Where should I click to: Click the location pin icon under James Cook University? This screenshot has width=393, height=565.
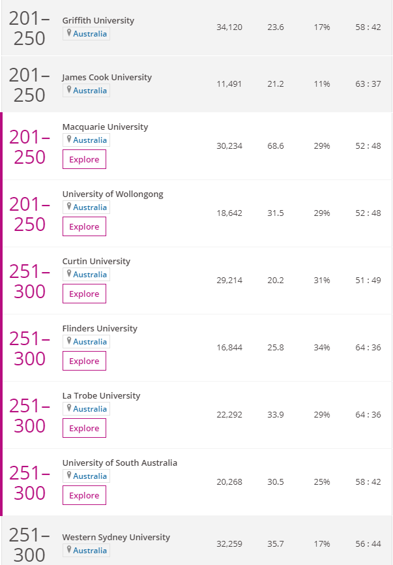coord(68,90)
